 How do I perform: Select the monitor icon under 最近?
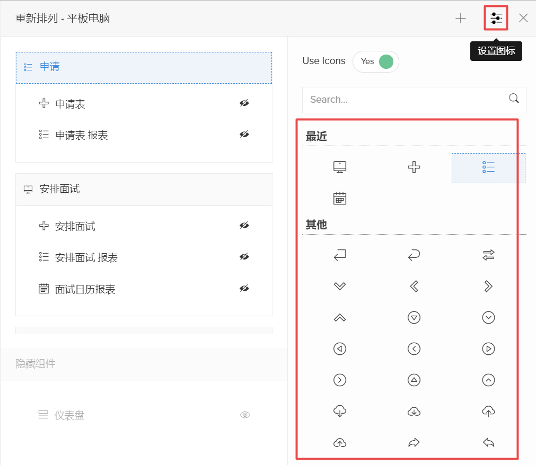point(340,167)
